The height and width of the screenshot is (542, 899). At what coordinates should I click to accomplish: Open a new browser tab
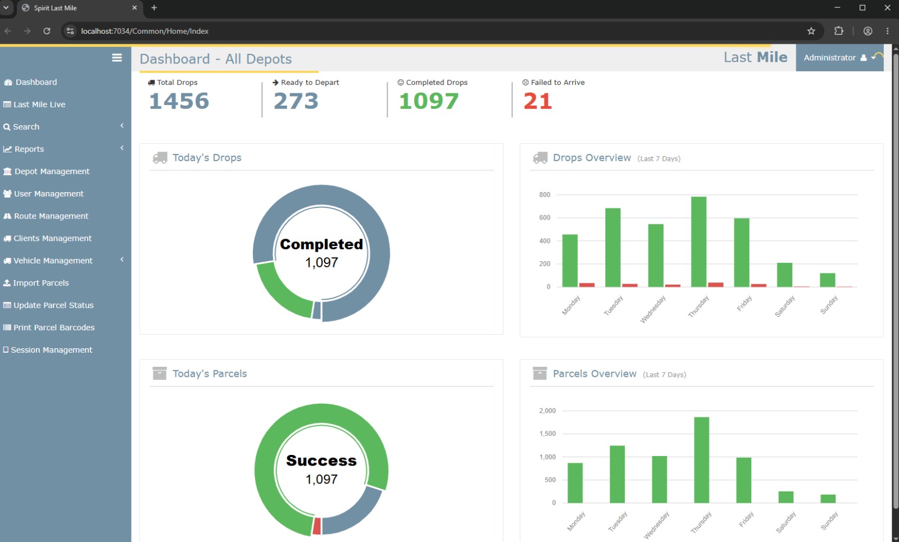(x=154, y=8)
